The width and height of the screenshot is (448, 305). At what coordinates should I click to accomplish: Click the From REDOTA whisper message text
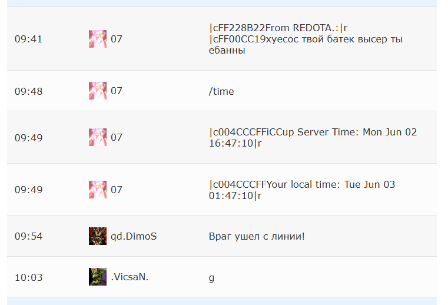[x=306, y=39]
